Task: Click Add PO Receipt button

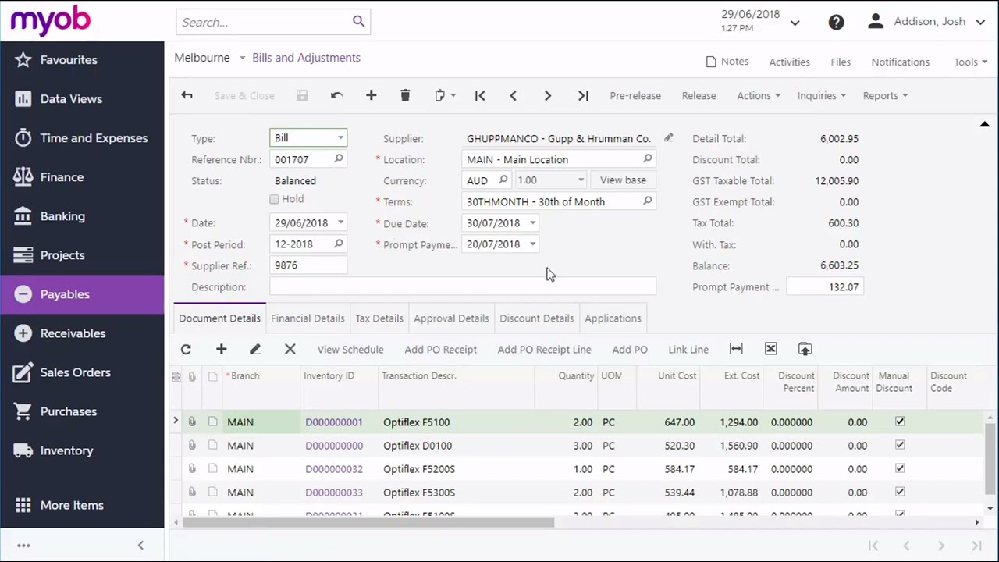Action: tap(440, 349)
